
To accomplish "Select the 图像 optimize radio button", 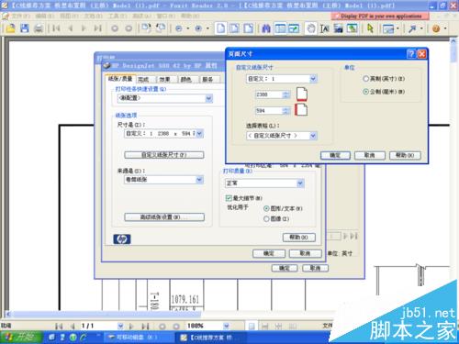I will [266, 219].
